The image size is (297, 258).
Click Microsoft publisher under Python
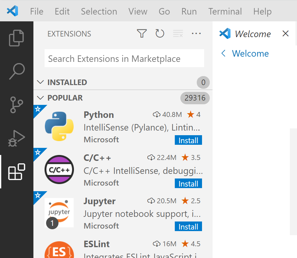tap(101, 140)
